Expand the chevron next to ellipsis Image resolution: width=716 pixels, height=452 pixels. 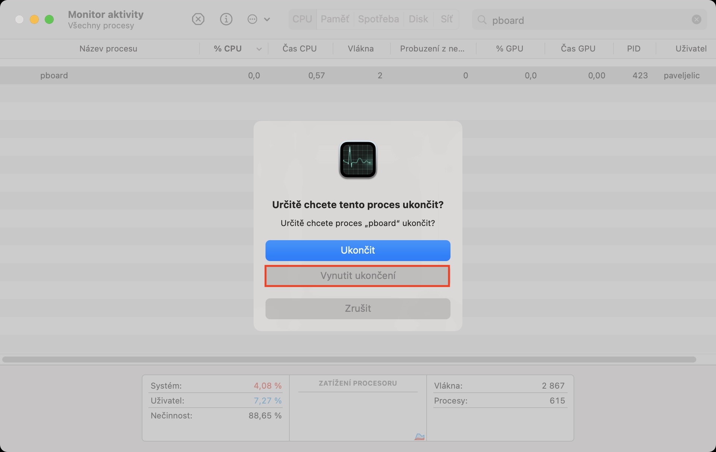click(x=267, y=19)
